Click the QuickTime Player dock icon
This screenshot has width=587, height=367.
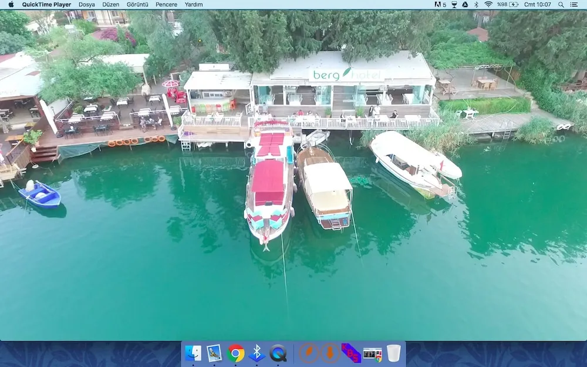point(278,353)
